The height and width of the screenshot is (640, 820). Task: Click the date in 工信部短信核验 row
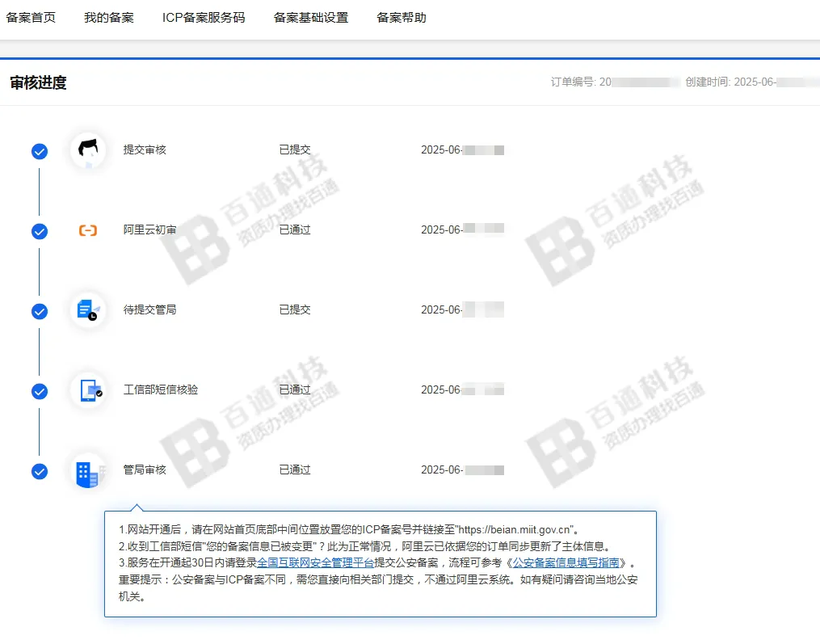462,389
